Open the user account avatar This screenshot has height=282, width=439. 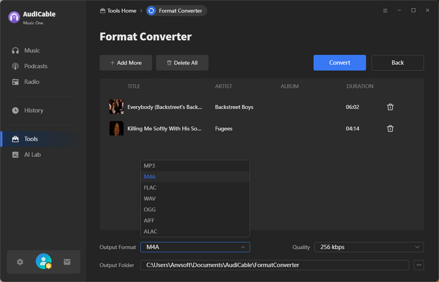43,261
